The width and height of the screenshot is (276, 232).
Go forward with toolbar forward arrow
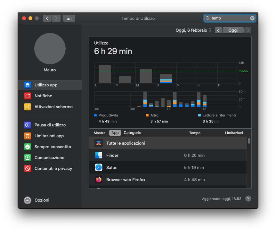coord(56,18)
